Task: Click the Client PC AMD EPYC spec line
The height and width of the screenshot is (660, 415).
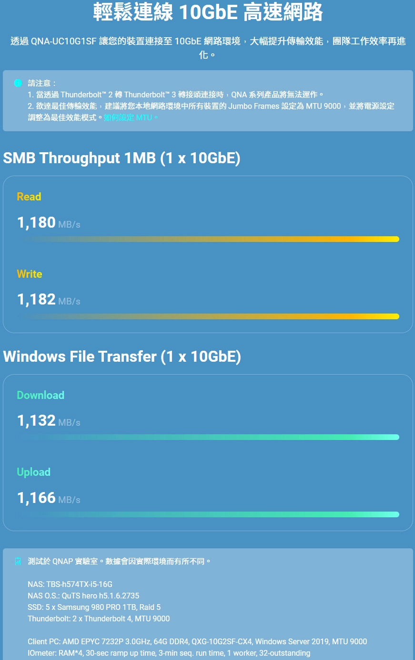Action: point(197,641)
